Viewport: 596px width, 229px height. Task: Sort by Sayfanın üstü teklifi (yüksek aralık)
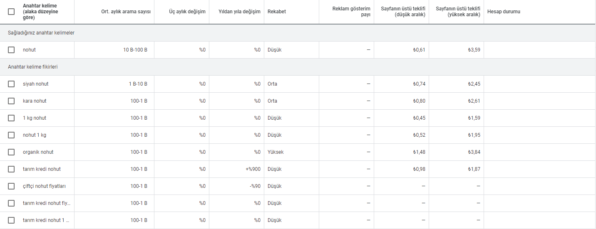tap(458, 12)
